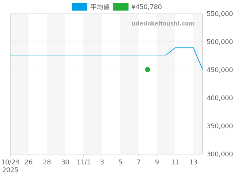Click the green data point marker
The width and height of the screenshot is (234, 175).
(x=147, y=70)
